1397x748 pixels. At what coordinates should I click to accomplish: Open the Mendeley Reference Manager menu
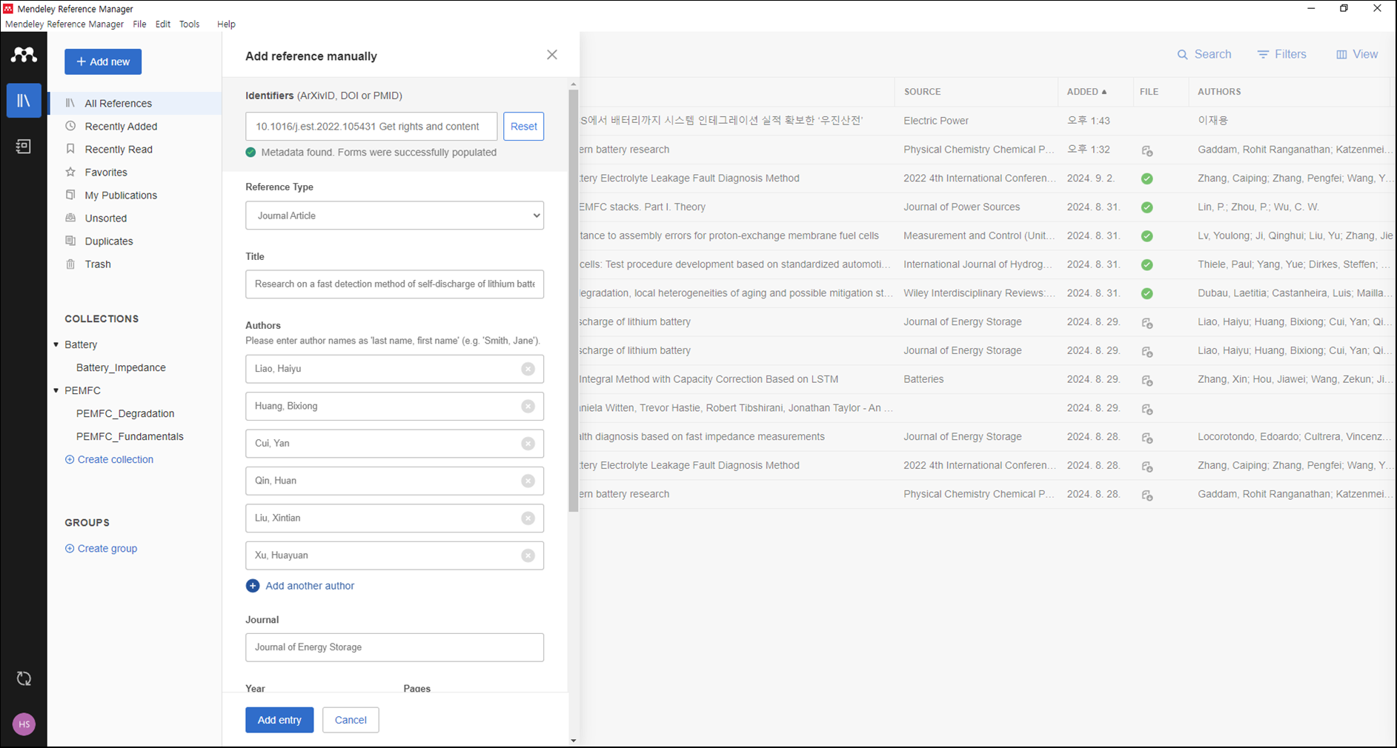coord(64,24)
